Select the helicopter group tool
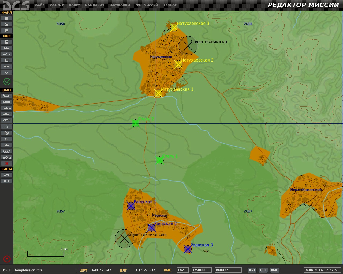343x274 pixels. point(7,102)
